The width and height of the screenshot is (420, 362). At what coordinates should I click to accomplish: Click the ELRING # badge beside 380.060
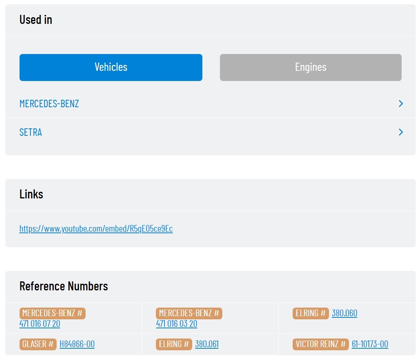point(311,313)
